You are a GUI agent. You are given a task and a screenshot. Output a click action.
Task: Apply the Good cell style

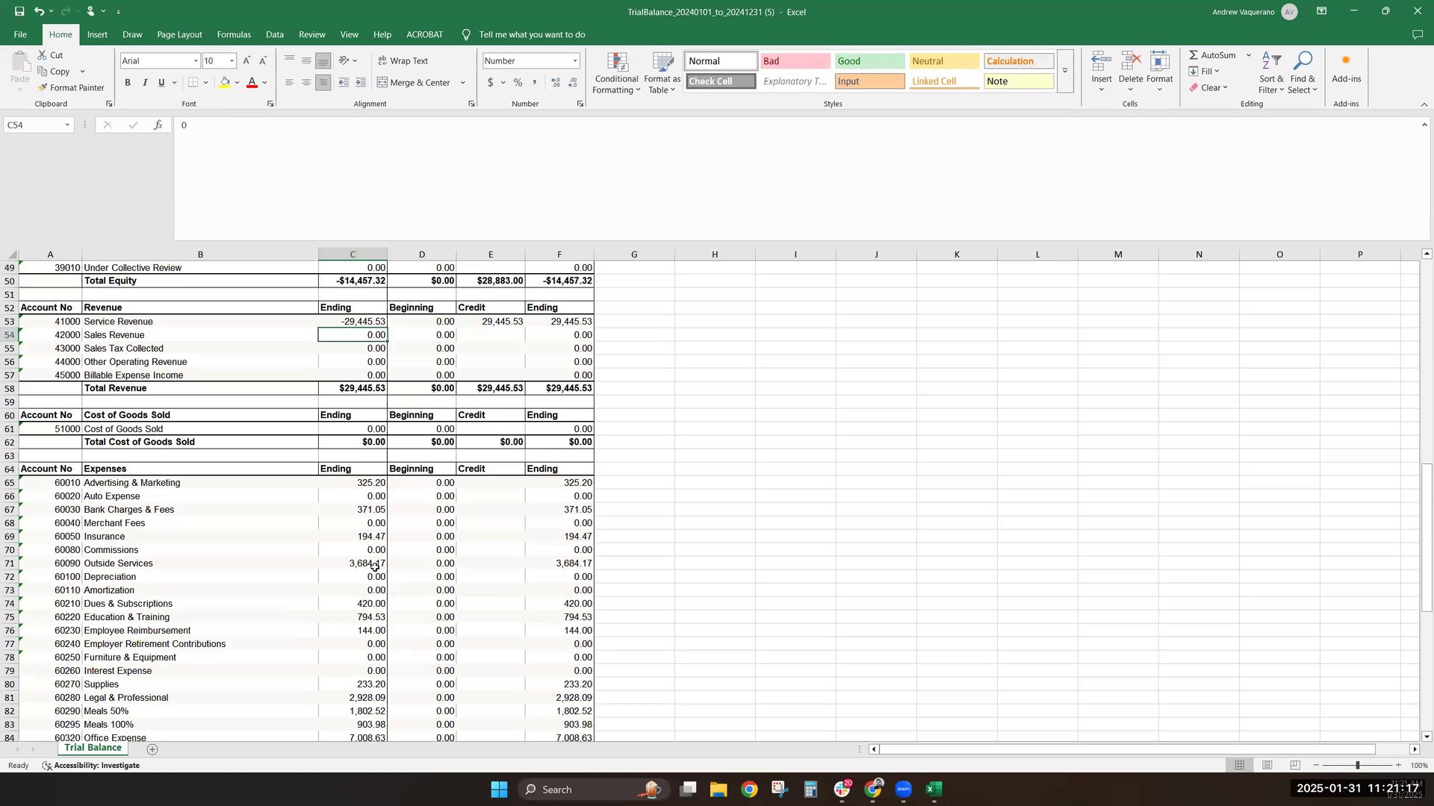869,61
